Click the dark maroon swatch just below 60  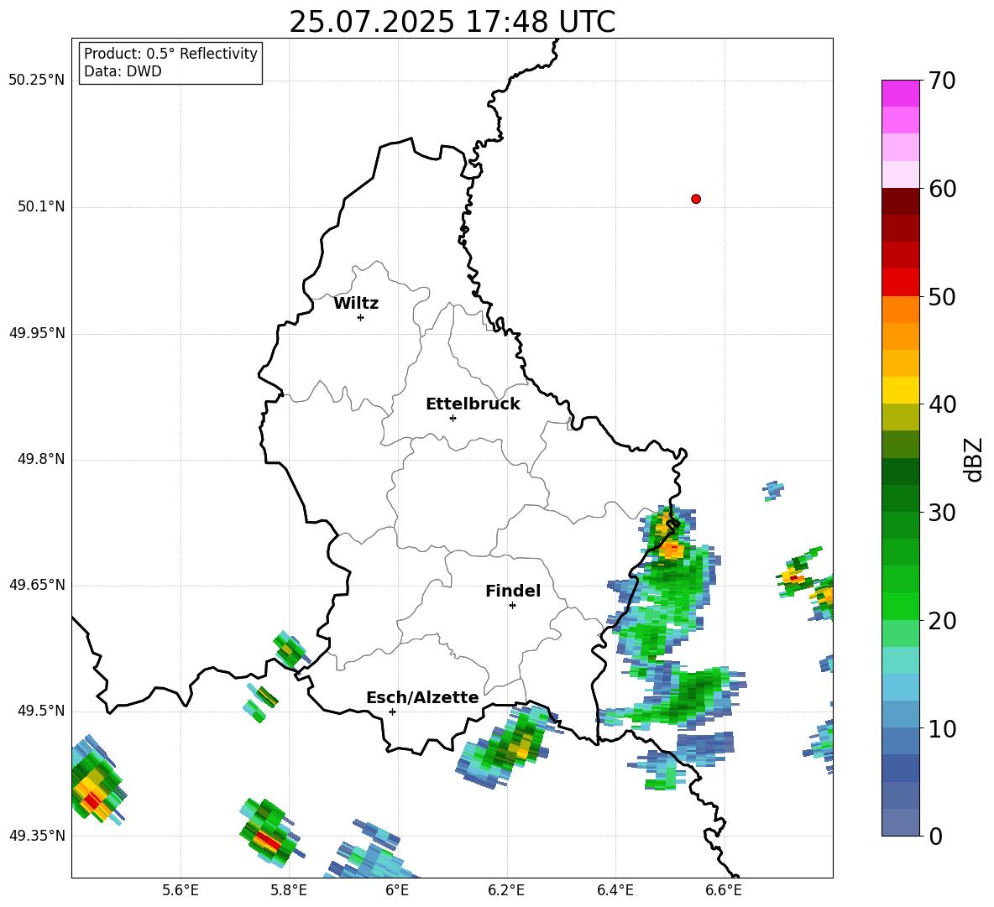[x=900, y=201]
